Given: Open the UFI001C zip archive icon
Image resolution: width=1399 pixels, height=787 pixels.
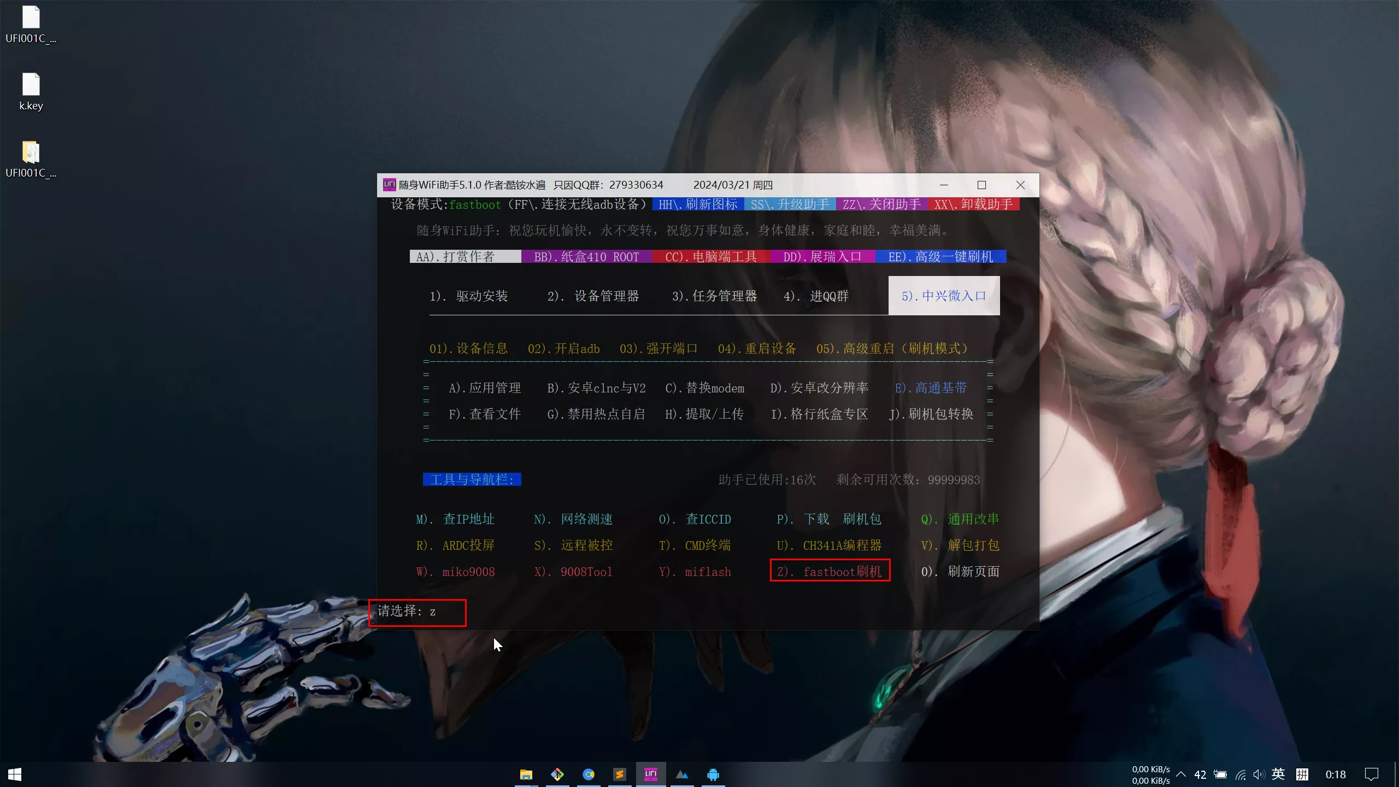Looking at the screenshot, I should pyautogui.click(x=31, y=159).
